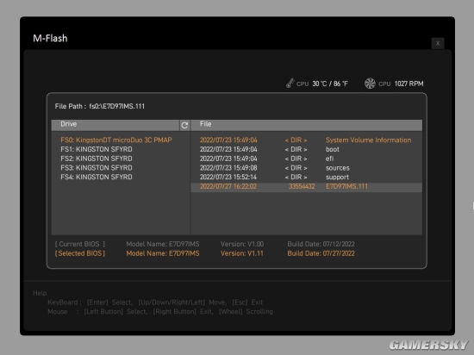Refresh the drive list
This screenshot has width=474, height=355.
click(184, 125)
